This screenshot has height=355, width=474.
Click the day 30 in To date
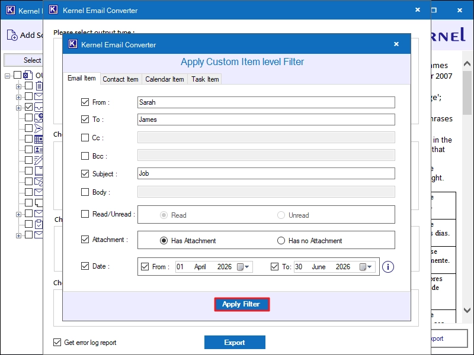pyautogui.click(x=299, y=267)
